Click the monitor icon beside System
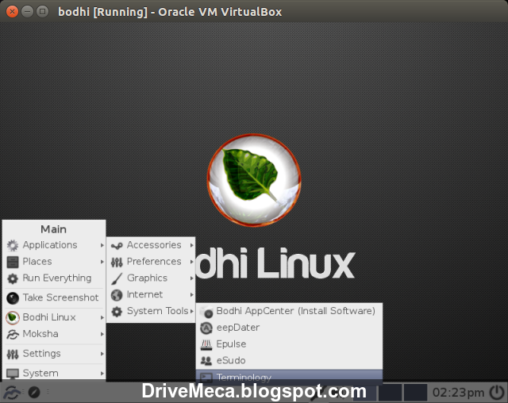The height and width of the screenshot is (403, 508). (13, 374)
